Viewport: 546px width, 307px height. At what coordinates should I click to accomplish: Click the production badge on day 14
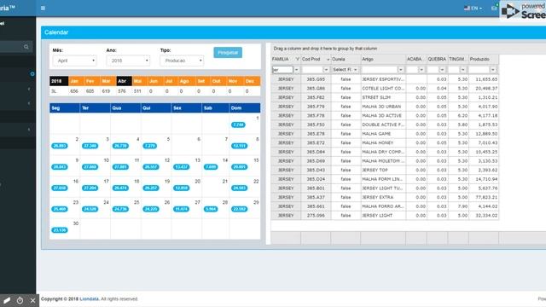[211, 167]
